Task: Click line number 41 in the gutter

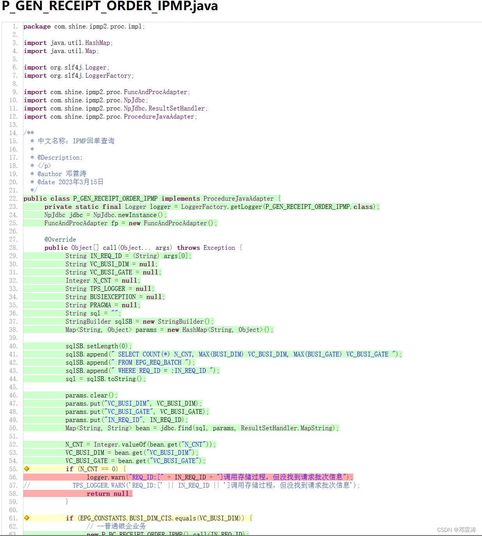Action: point(13,354)
